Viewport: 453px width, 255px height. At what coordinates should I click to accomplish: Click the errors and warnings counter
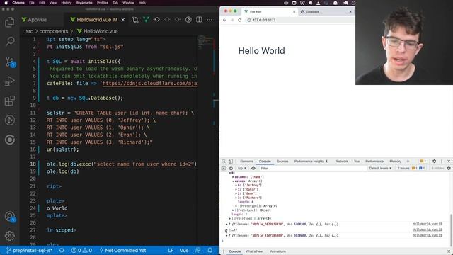point(81,250)
